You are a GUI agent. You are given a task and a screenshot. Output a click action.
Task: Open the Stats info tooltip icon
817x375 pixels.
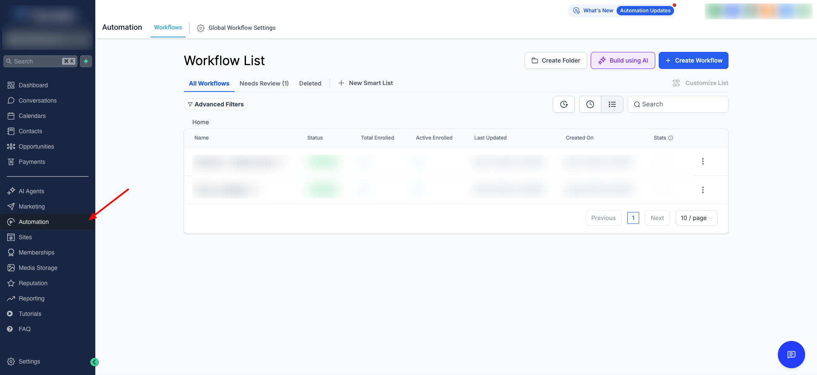click(x=671, y=138)
